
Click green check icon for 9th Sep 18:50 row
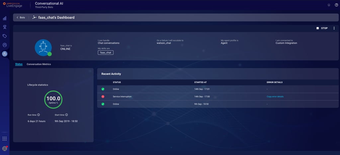[x=103, y=104]
